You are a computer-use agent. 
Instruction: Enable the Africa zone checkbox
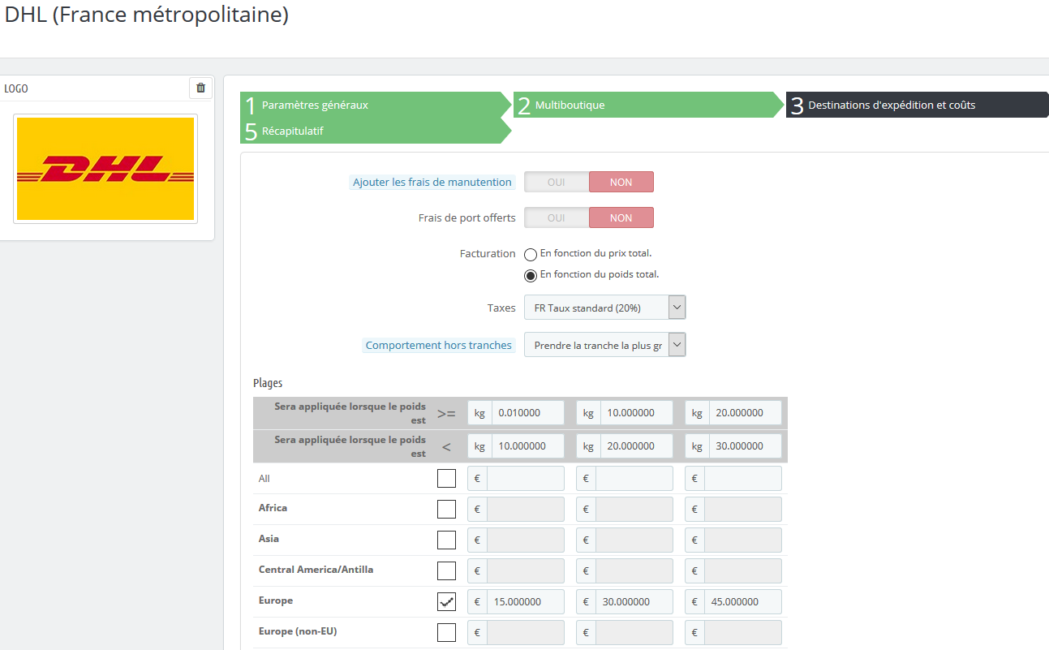446,509
